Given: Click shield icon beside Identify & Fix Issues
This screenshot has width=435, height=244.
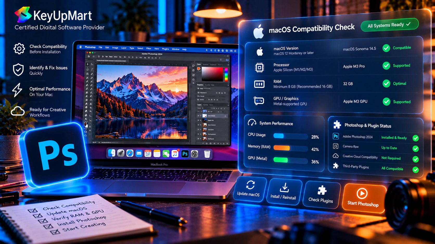Looking at the screenshot, I should (18, 70).
